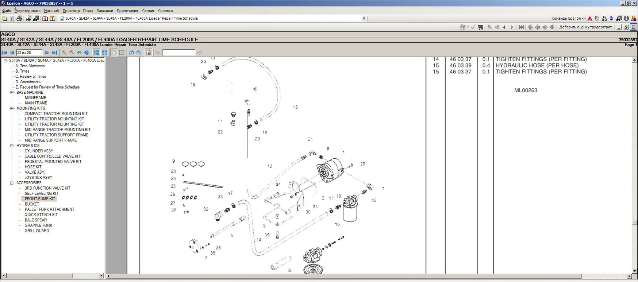
Task: Click the zoom out magnifier icon
Action: click(x=72, y=53)
